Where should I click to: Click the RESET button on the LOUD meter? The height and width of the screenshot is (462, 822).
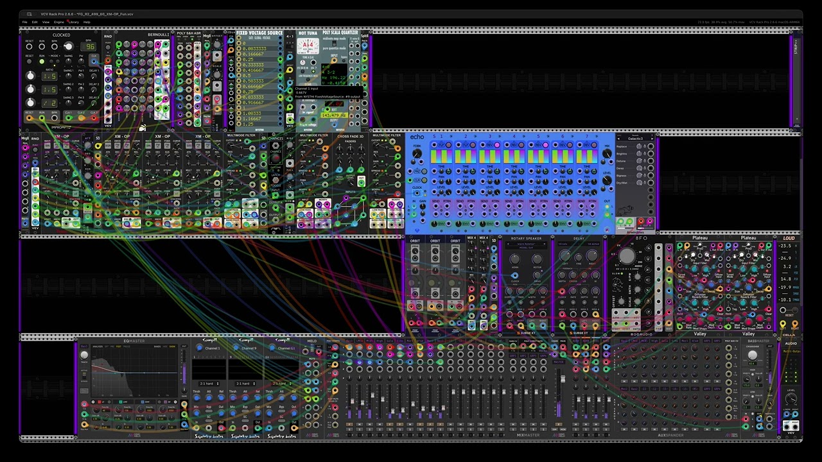click(x=782, y=311)
